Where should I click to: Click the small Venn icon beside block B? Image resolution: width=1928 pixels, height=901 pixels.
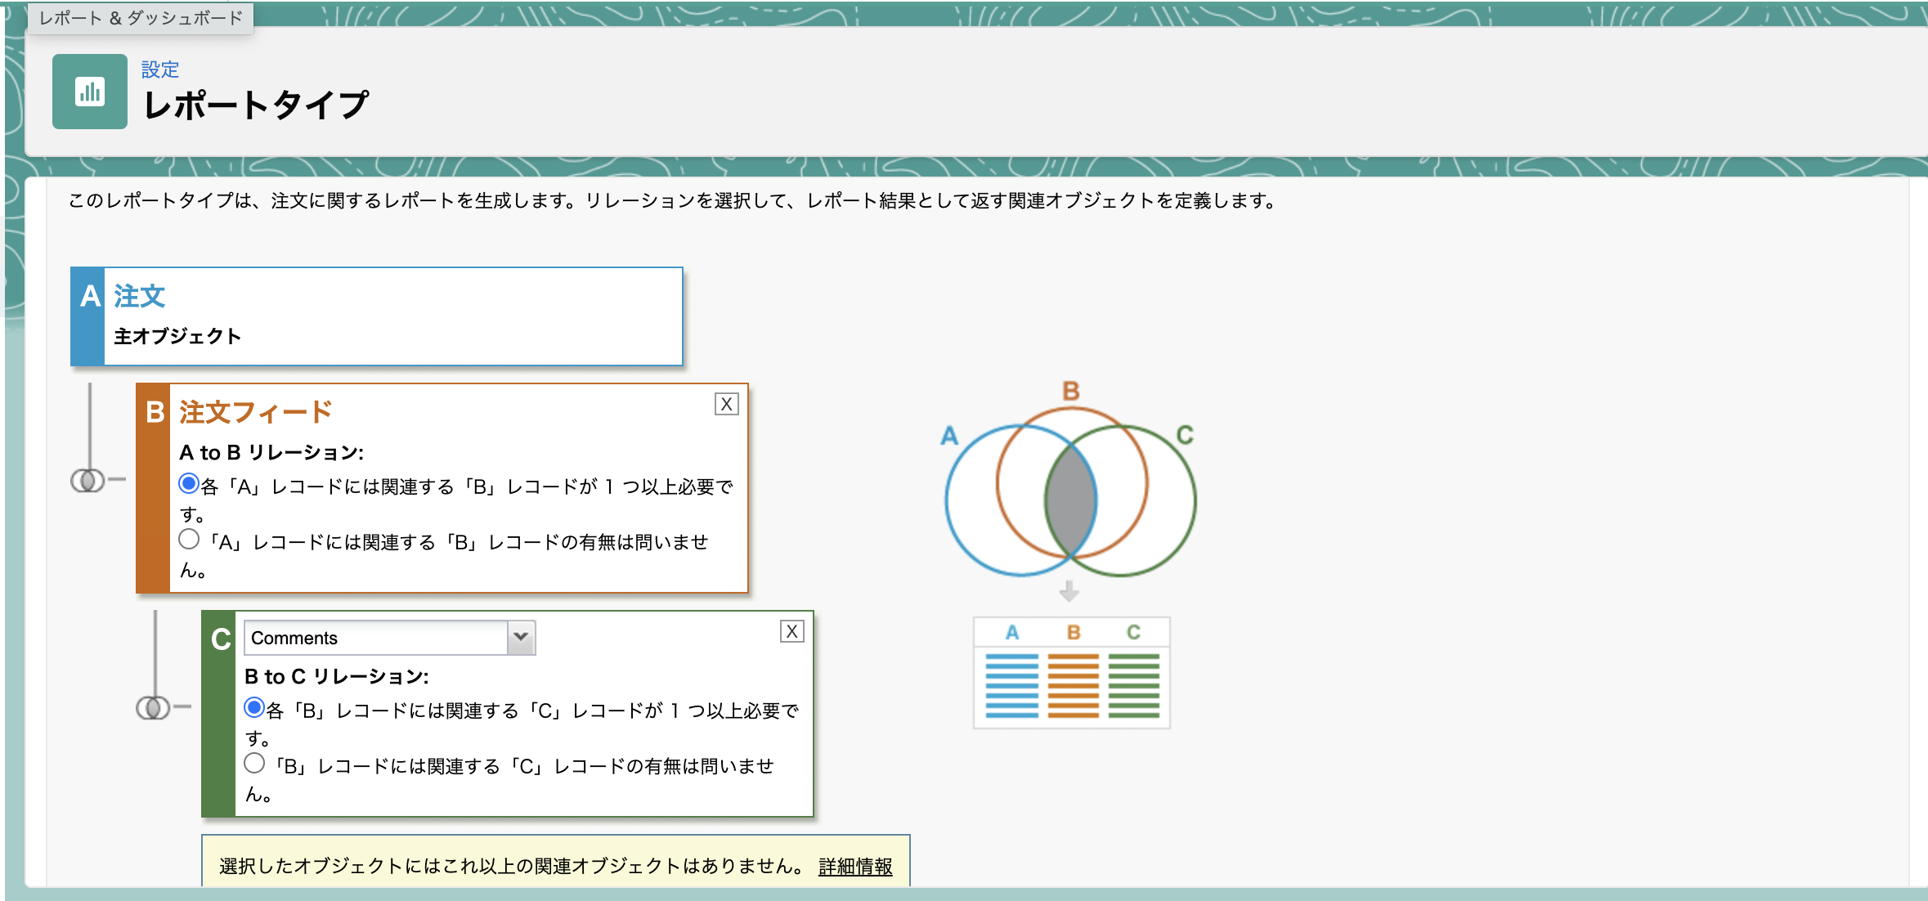point(87,481)
